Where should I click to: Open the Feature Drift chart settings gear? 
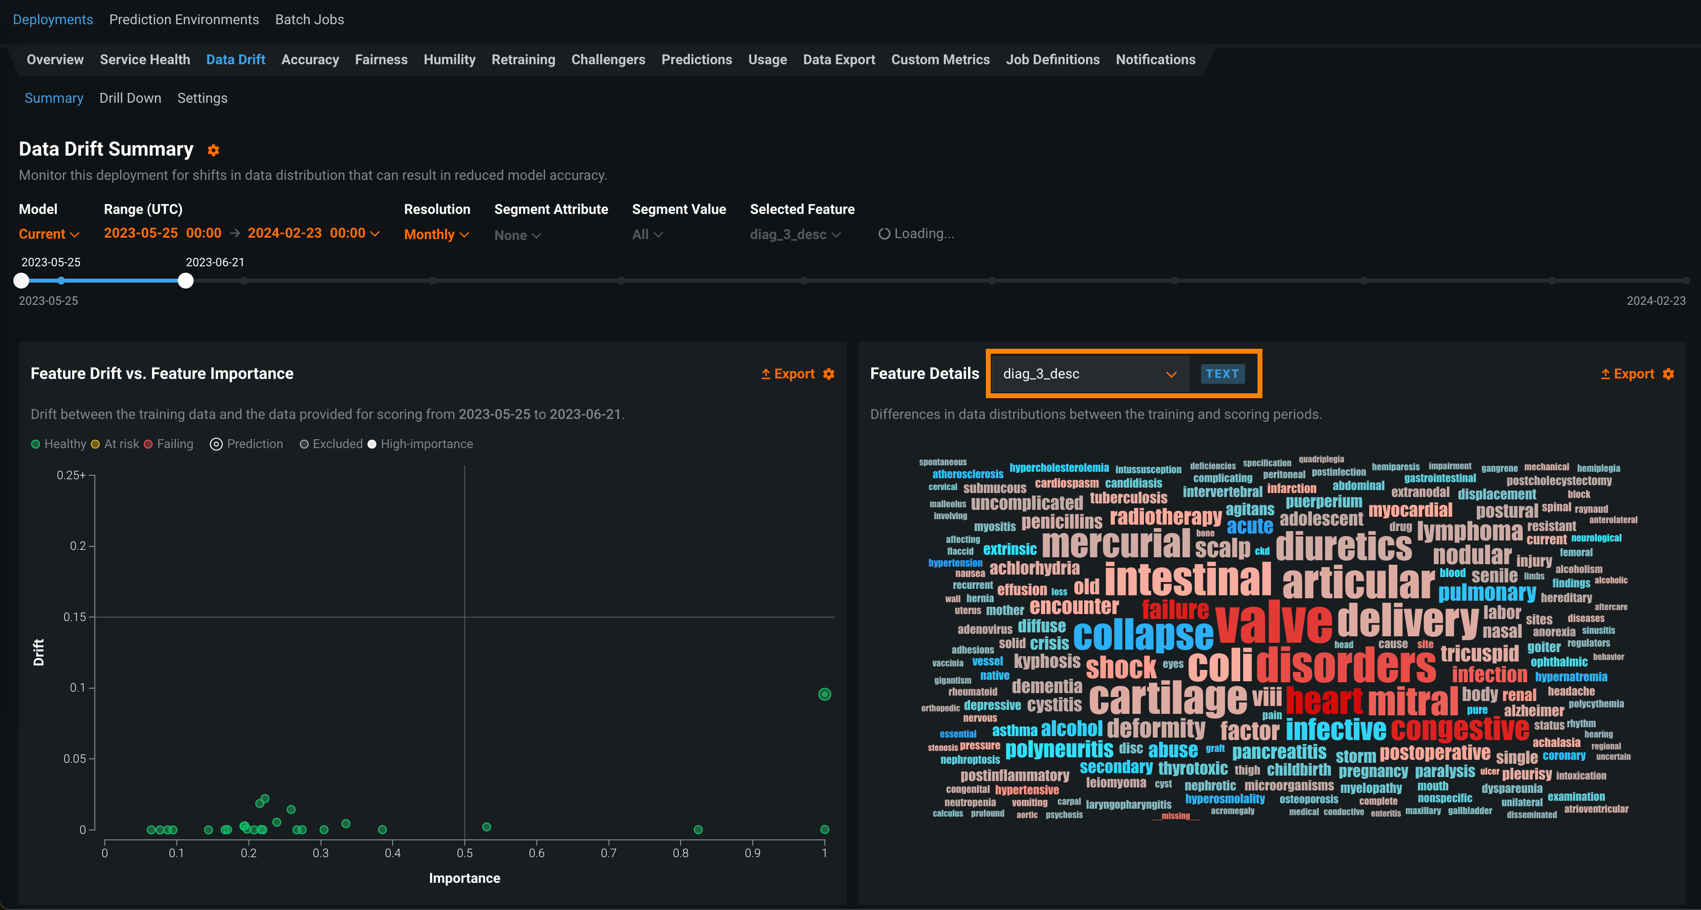[x=829, y=374]
